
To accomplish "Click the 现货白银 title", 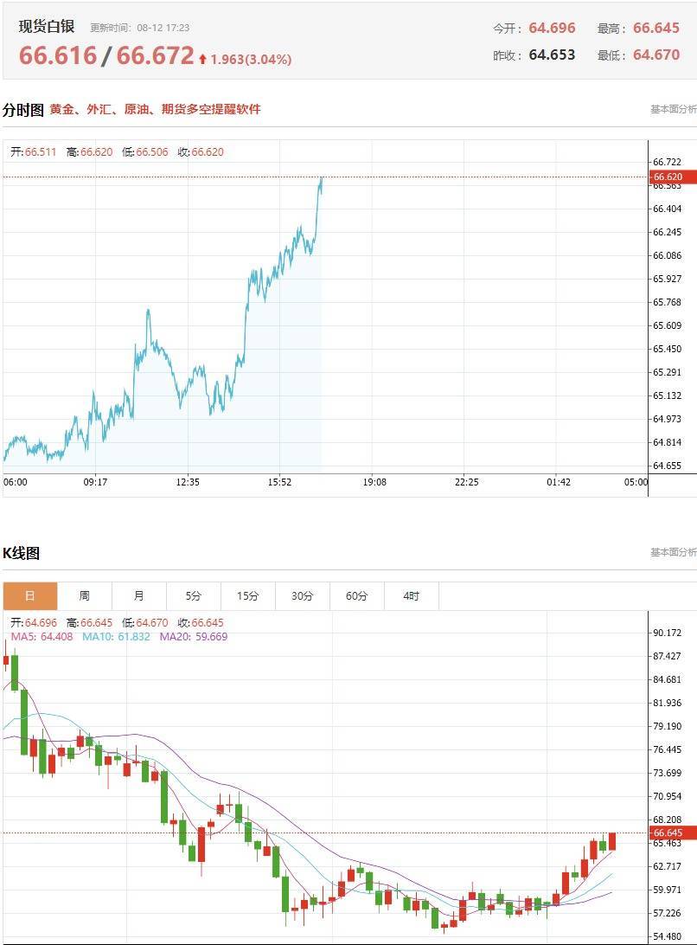I will coord(47,27).
